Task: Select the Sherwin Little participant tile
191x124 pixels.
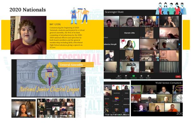Action: coord(129,33)
